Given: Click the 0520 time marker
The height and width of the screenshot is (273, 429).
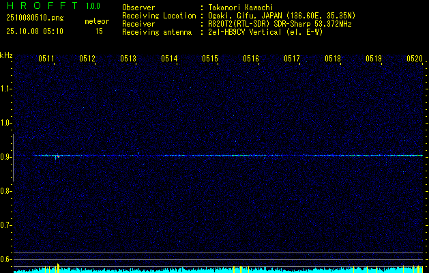Looking at the screenshot, I should point(415,59).
